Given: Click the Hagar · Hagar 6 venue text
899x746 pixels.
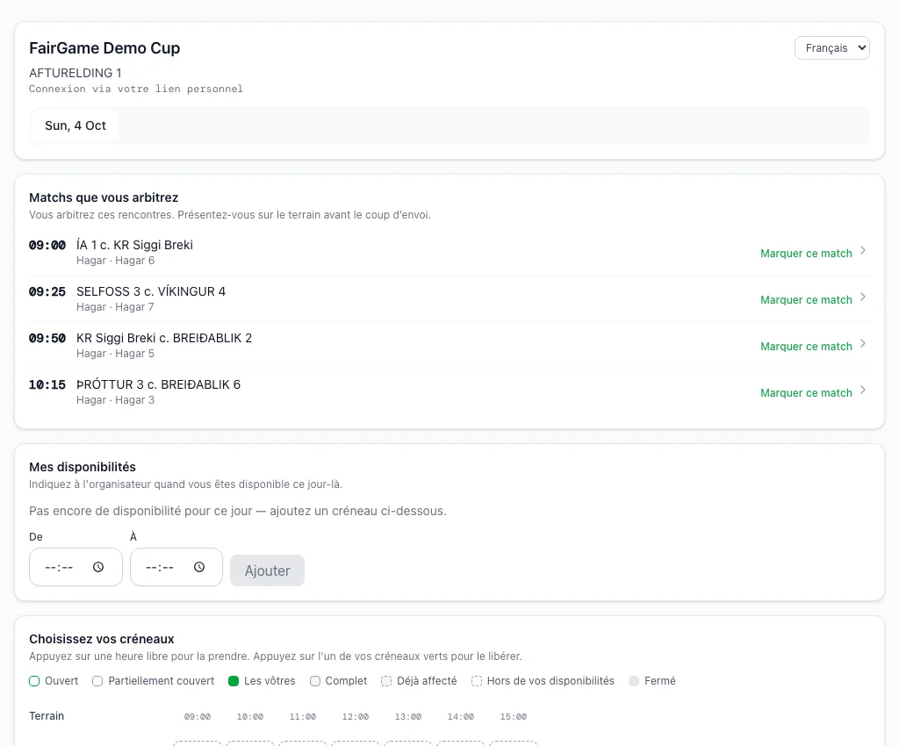Looking at the screenshot, I should click(115, 261).
